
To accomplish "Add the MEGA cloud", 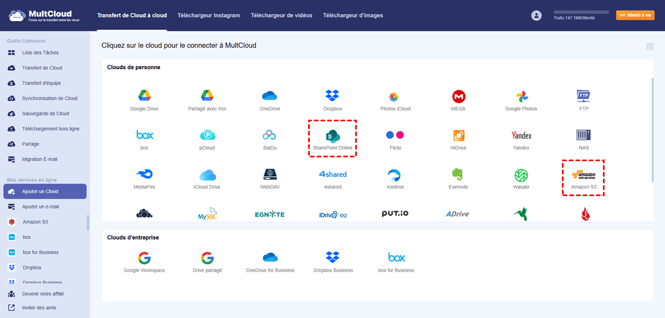I will 458,100.
